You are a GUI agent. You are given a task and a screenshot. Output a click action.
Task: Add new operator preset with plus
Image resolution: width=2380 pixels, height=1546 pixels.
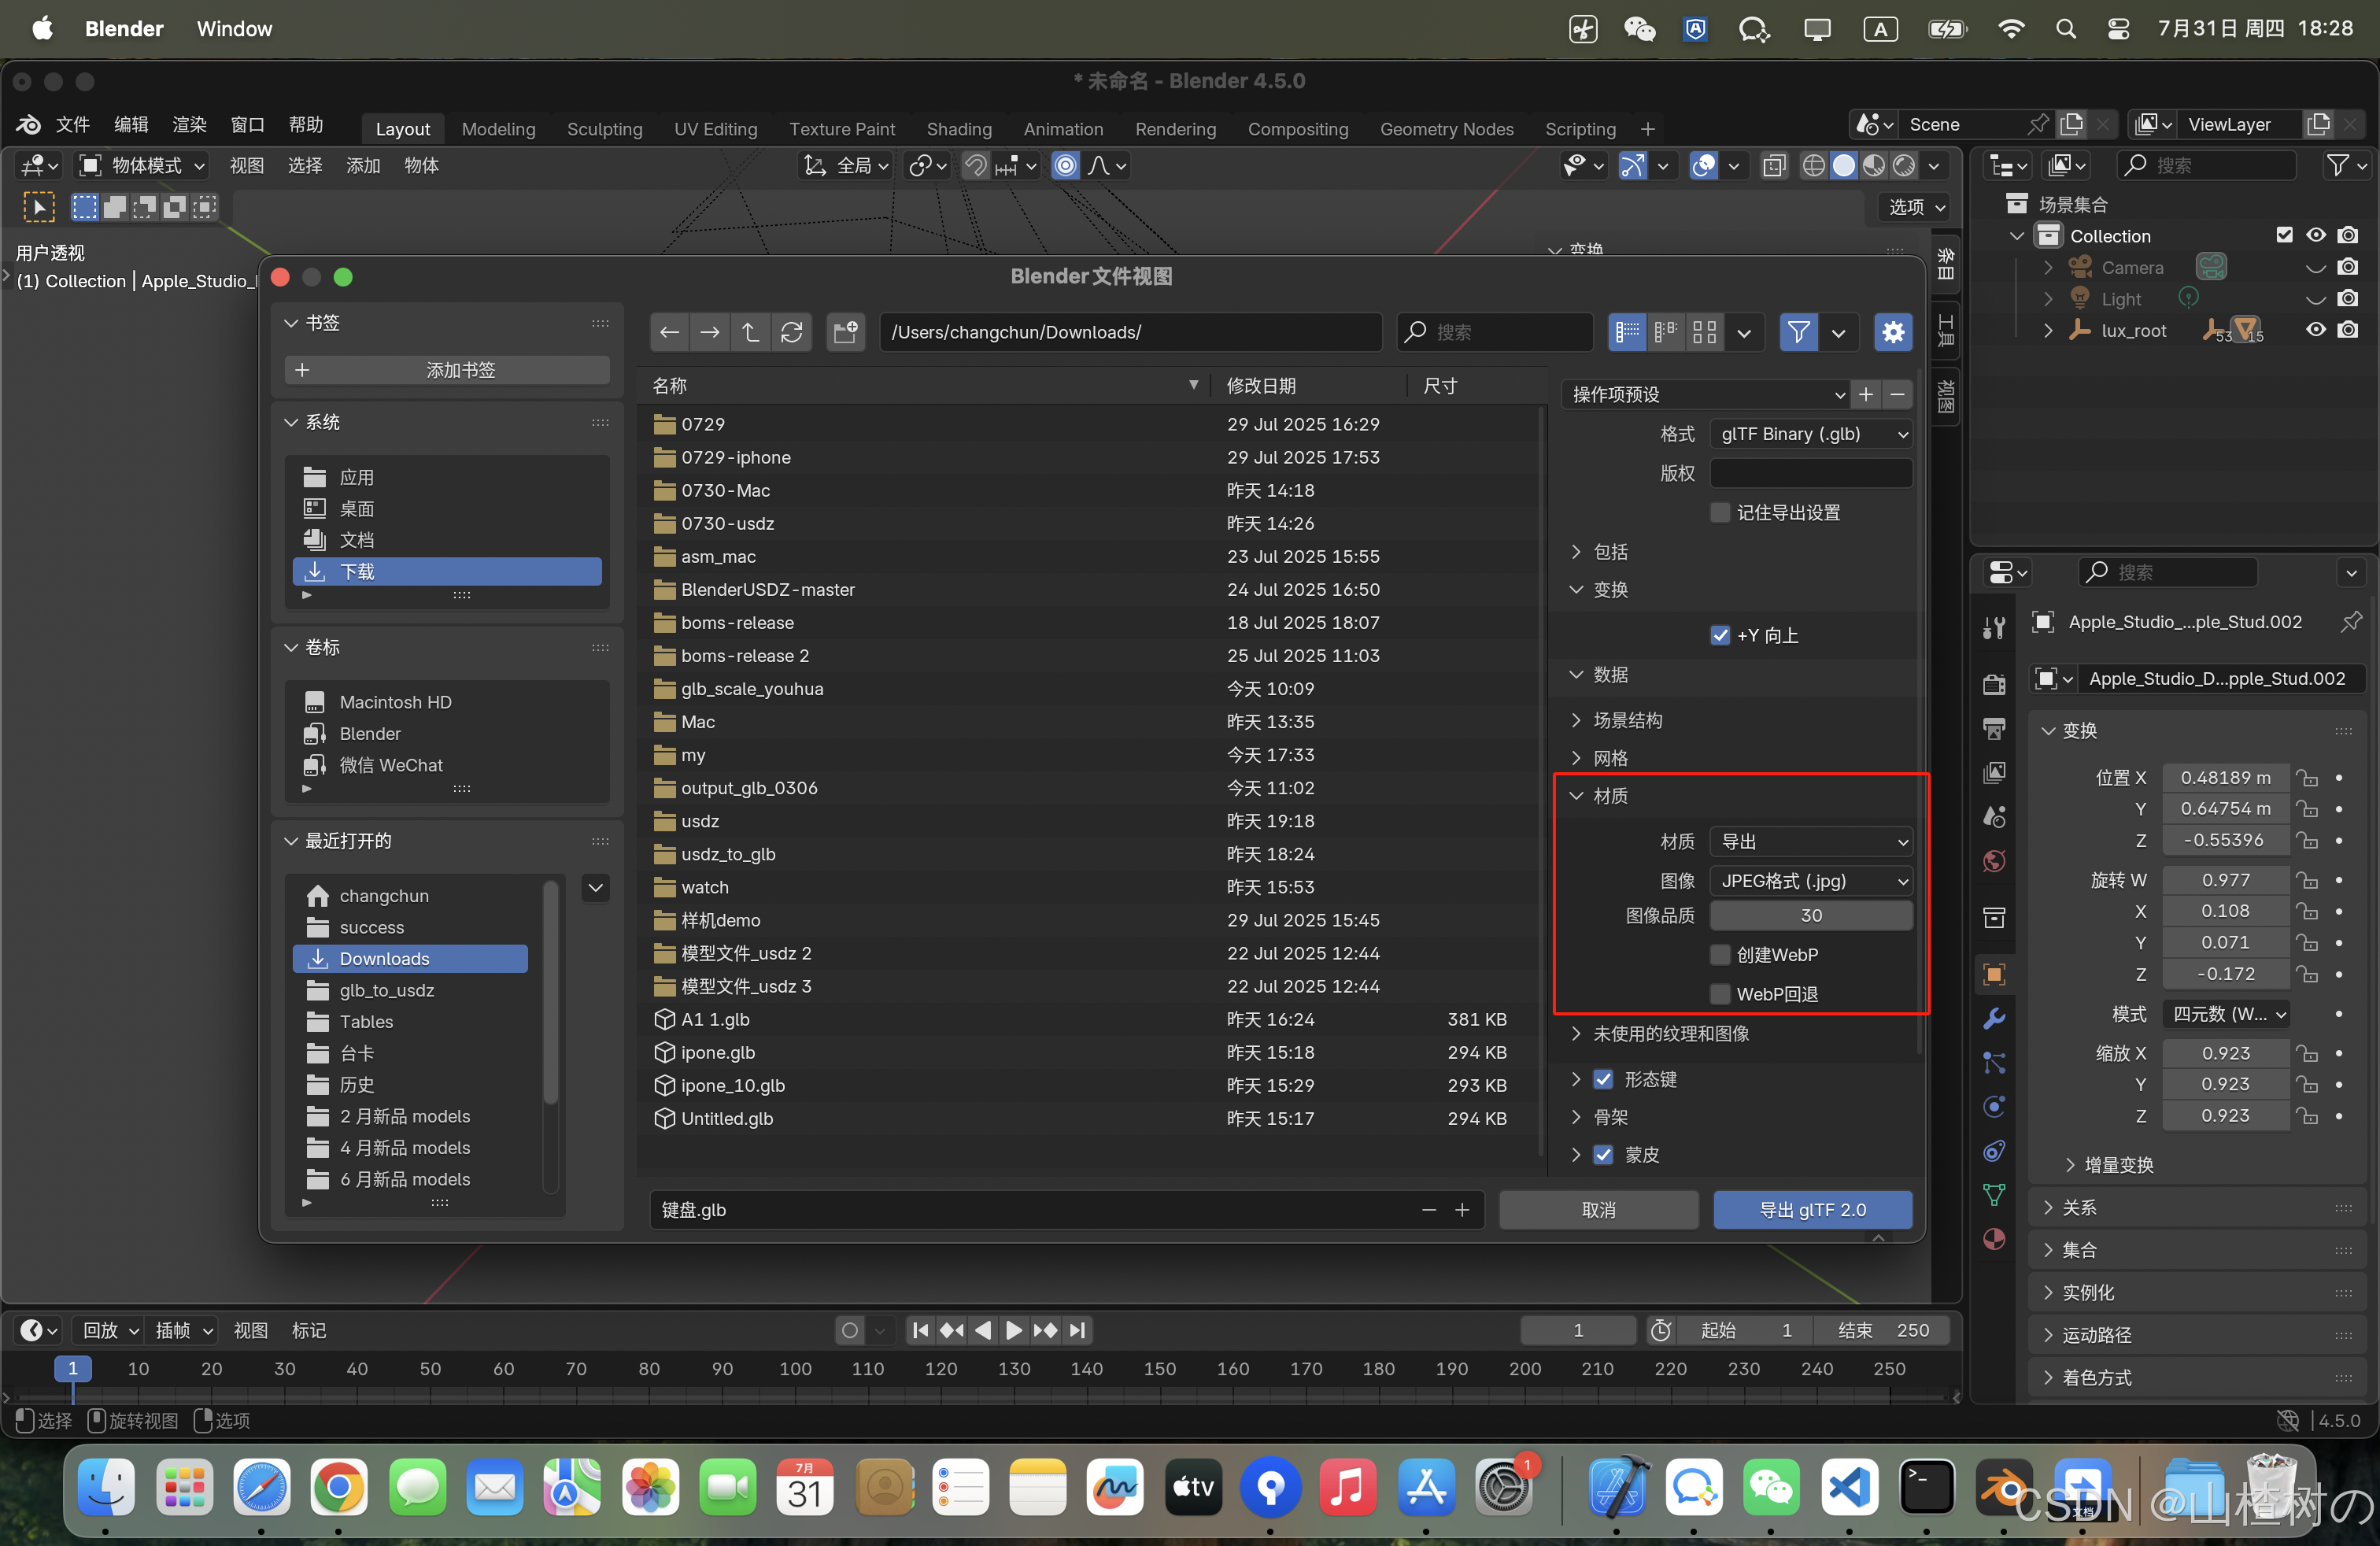pyautogui.click(x=1866, y=395)
